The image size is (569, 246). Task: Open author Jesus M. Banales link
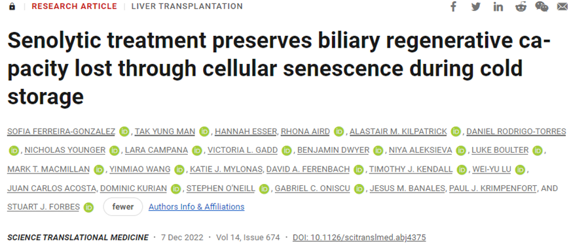point(408,189)
